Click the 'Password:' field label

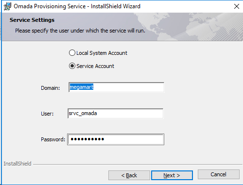click(53, 139)
